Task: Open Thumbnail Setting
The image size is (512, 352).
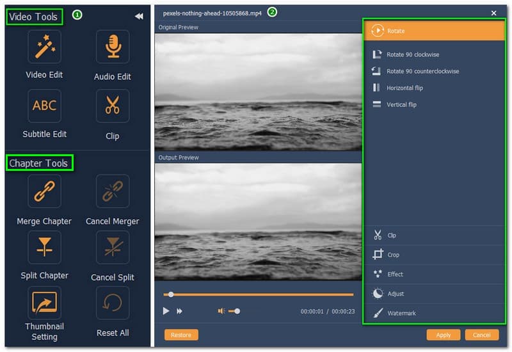Action: click(44, 303)
